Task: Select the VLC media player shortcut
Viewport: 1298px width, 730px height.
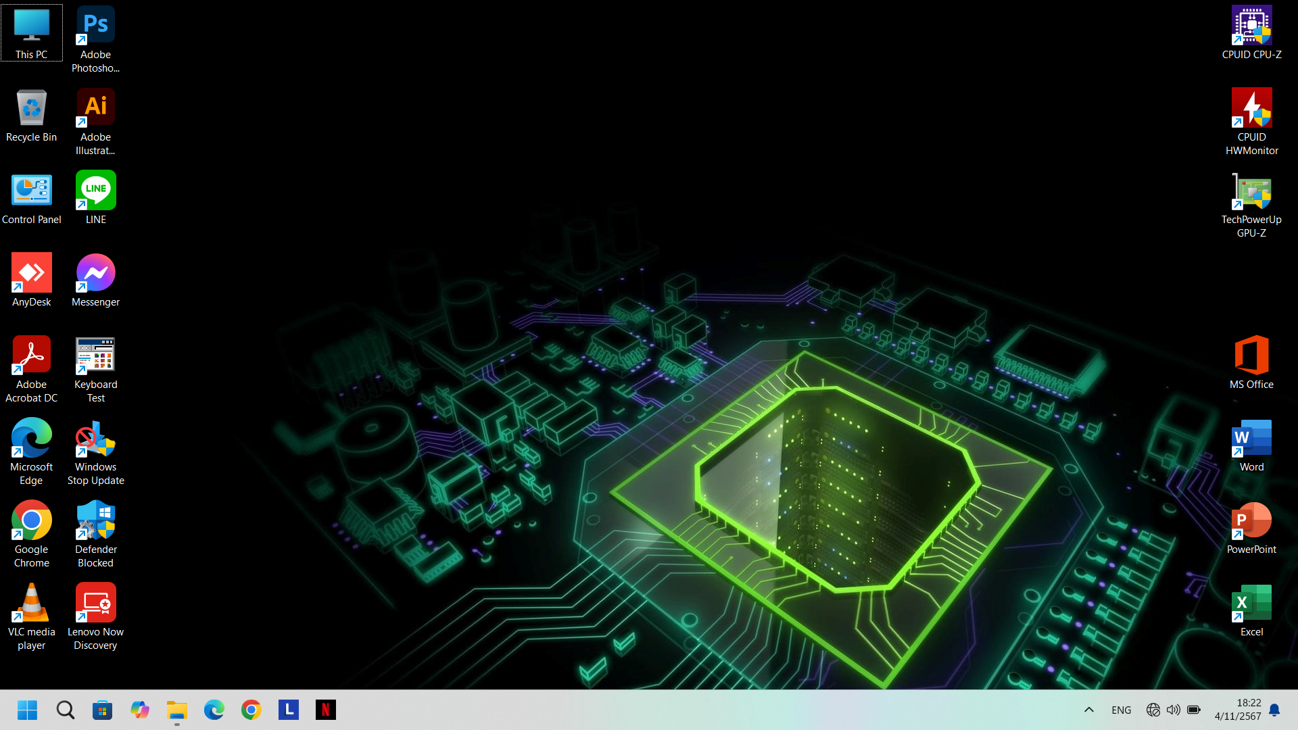Action: tap(32, 616)
